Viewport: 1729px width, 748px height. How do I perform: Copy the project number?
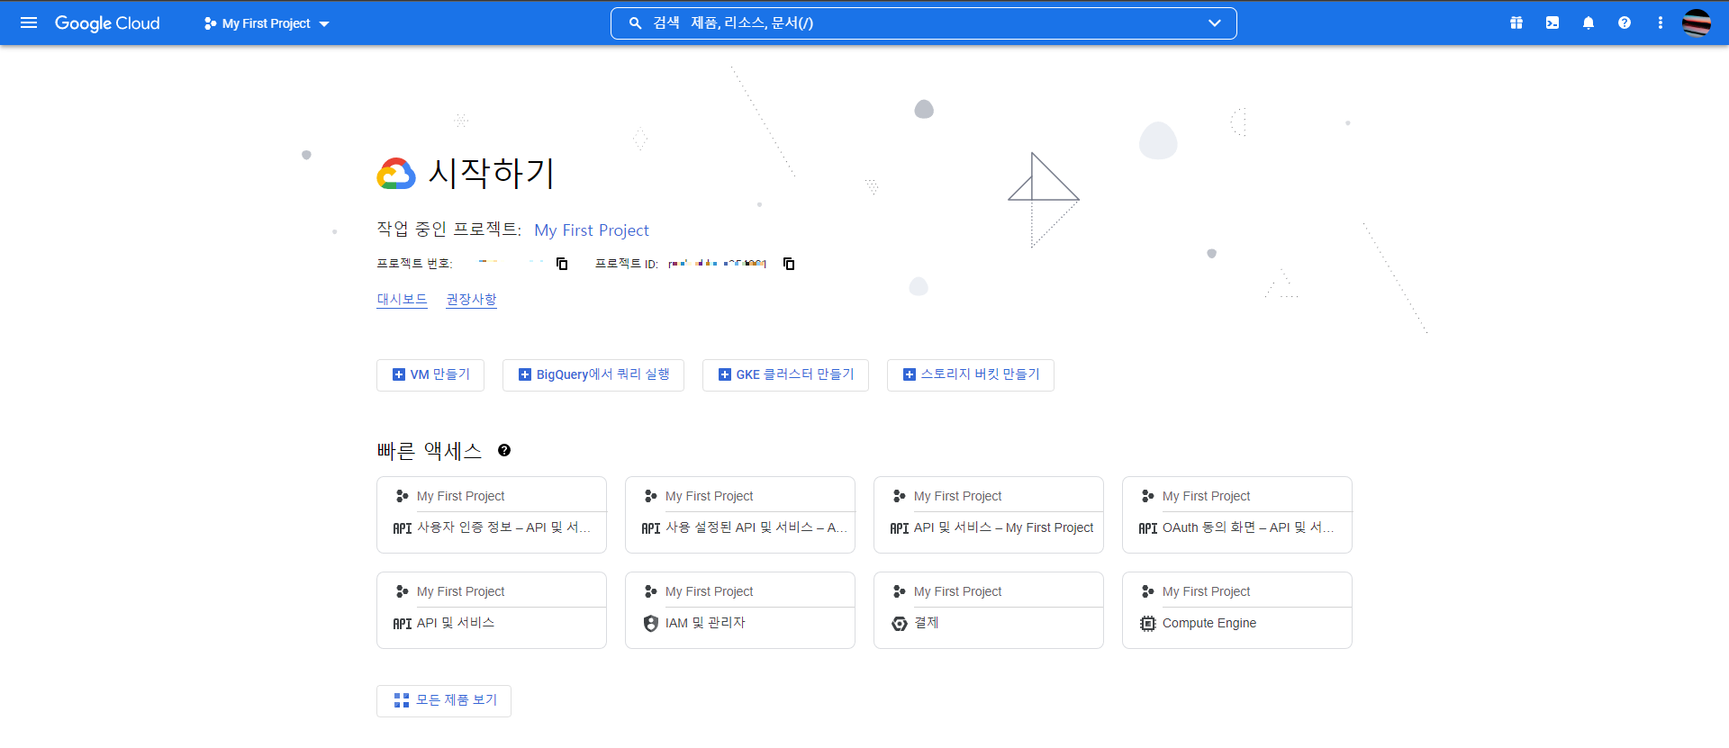pyautogui.click(x=562, y=264)
